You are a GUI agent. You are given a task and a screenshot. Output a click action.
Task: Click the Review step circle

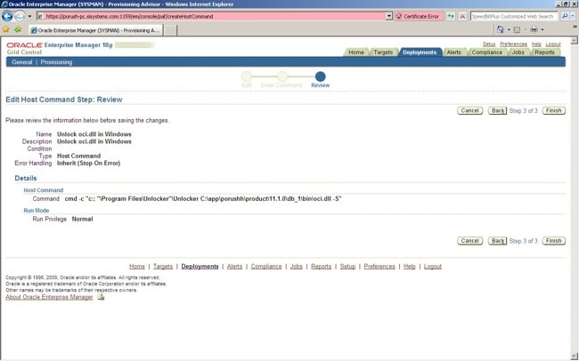coord(320,76)
